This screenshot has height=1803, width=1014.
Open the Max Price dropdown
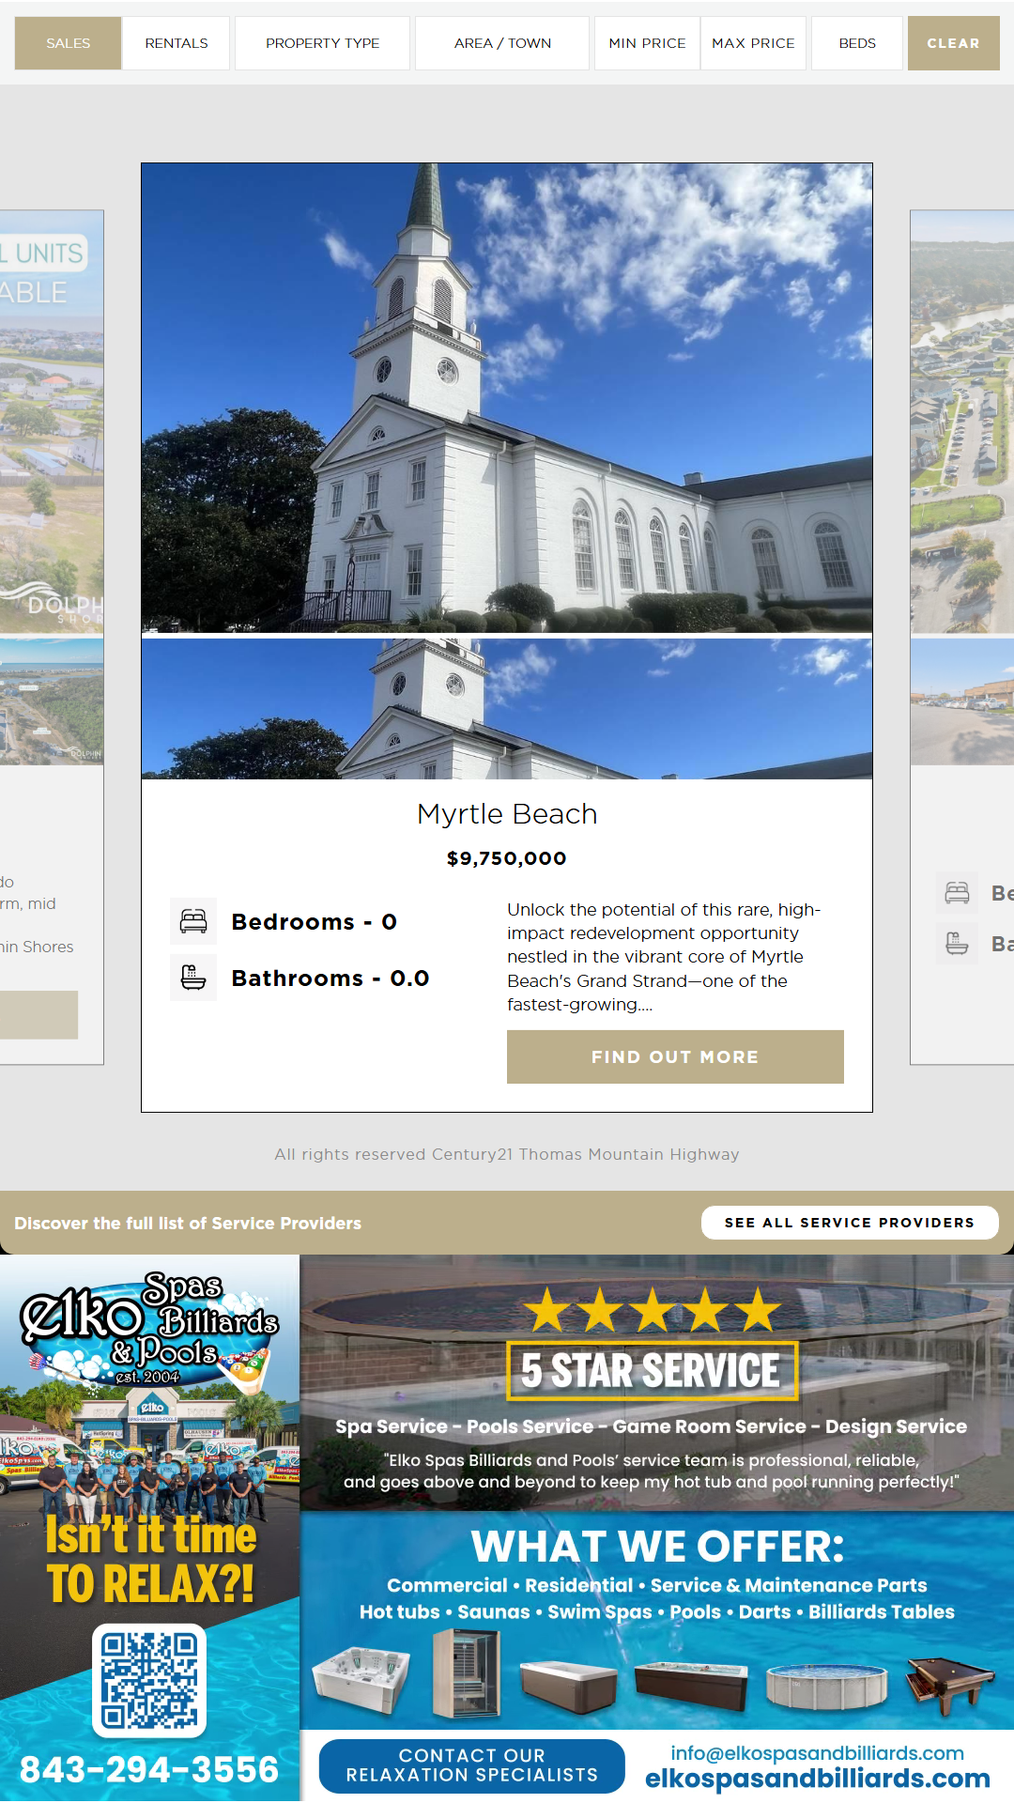753,43
